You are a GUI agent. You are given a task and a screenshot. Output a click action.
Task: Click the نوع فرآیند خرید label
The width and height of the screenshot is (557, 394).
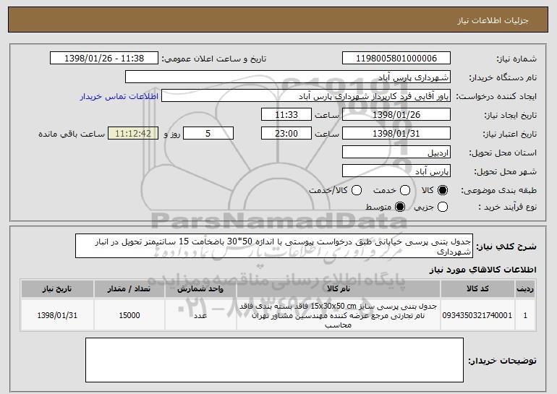tap(508, 207)
